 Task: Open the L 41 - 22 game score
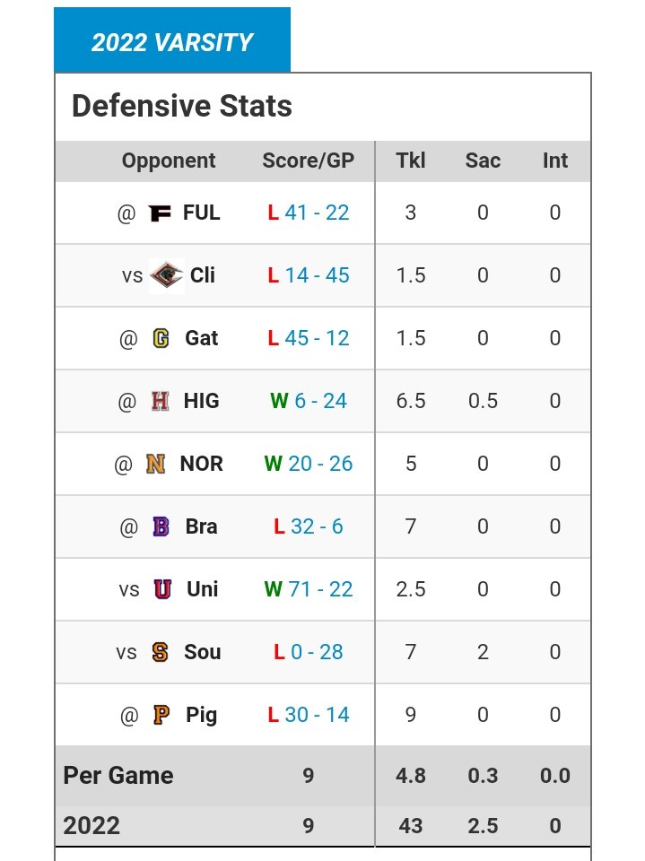(x=309, y=213)
